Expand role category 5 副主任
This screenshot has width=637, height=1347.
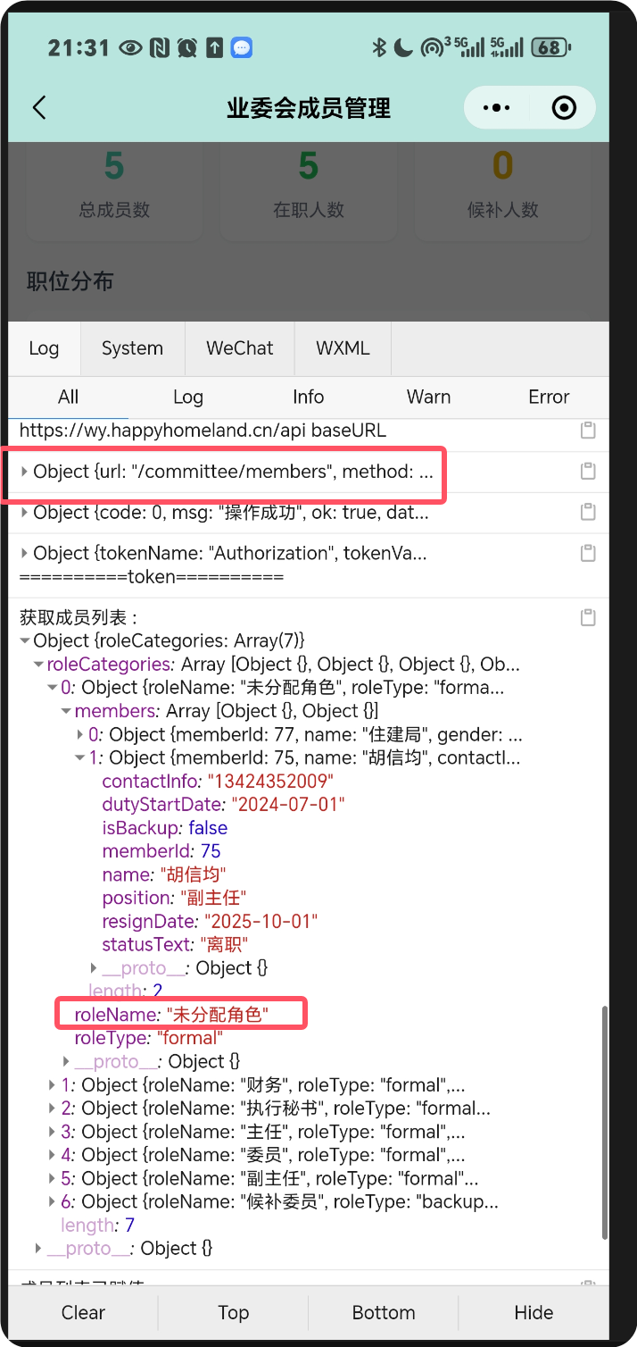(53, 1178)
